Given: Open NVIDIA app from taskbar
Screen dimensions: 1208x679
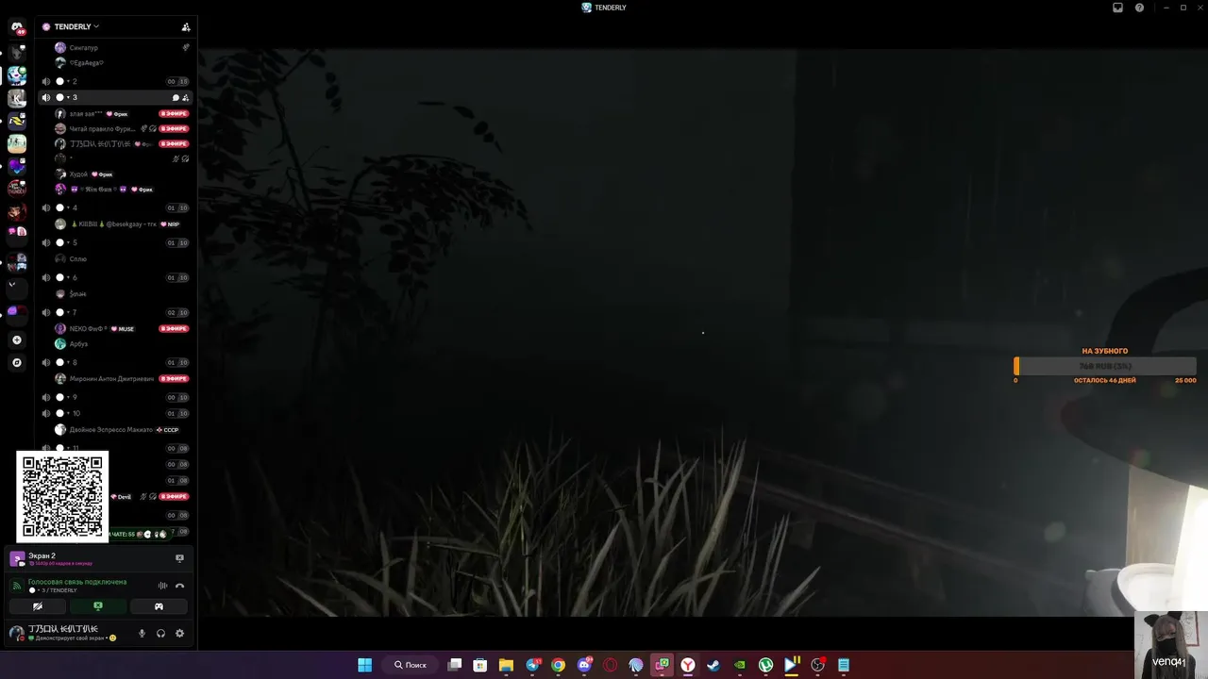Looking at the screenshot, I should pos(740,665).
